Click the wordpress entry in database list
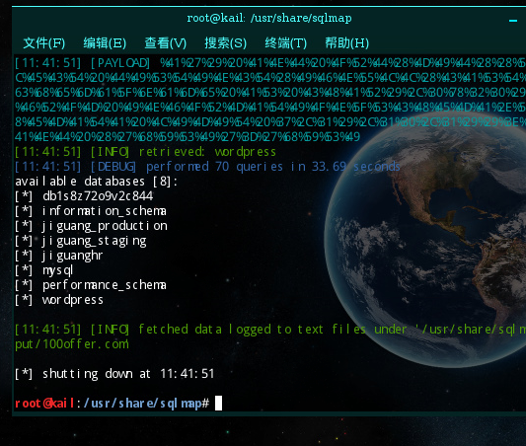The height and width of the screenshot is (446, 526). [73, 300]
